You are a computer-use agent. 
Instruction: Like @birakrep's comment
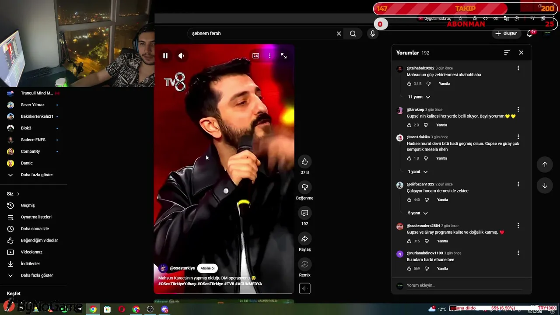[409, 125]
